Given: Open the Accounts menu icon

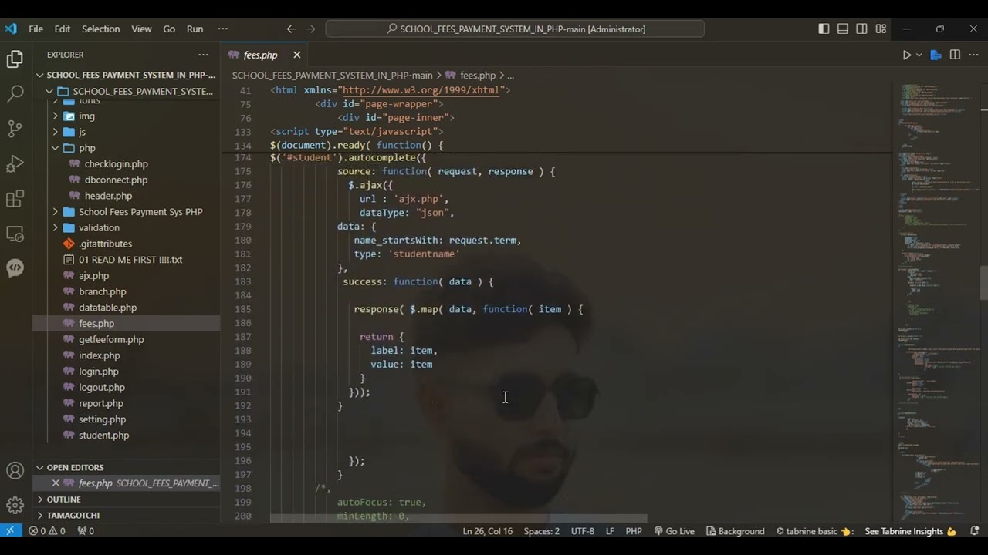Looking at the screenshot, I should tap(15, 471).
